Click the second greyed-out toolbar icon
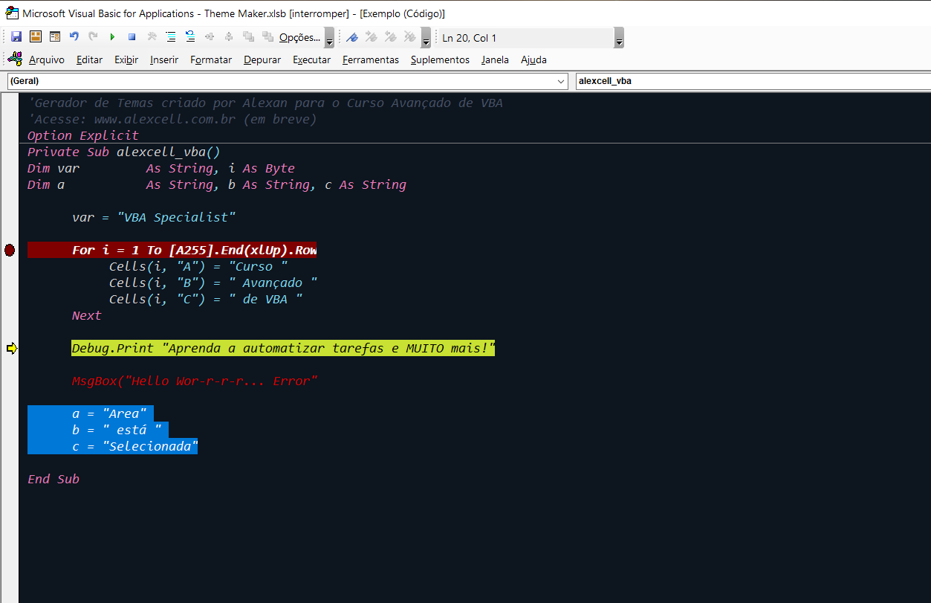Image resolution: width=931 pixels, height=603 pixels. (229, 36)
